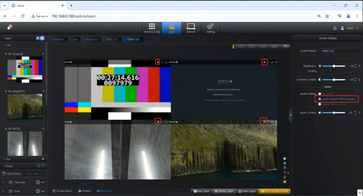Viewport: 363px width, 196px height.
Task: Click the Audio Control volume slider
Action: coord(334,113)
